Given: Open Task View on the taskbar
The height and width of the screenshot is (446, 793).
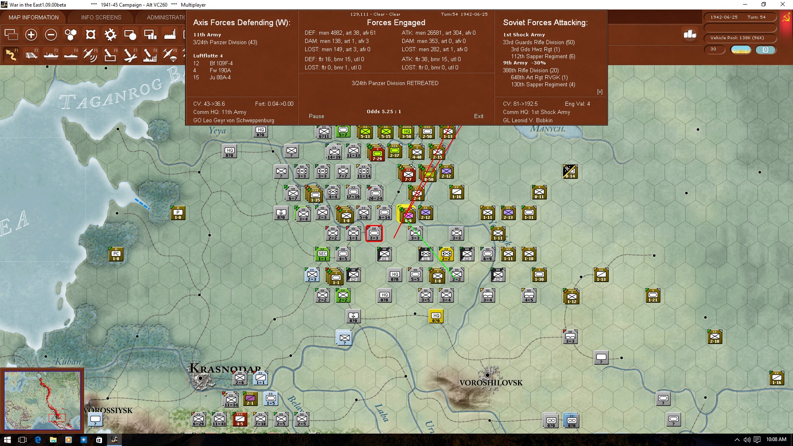Looking at the screenshot, I should point(22,439).
